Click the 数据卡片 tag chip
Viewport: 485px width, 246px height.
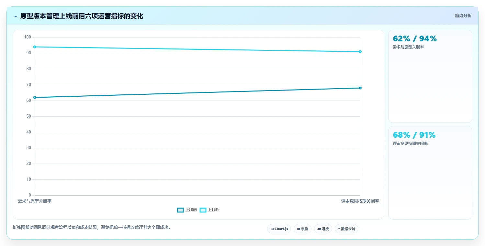coord(346,229)
